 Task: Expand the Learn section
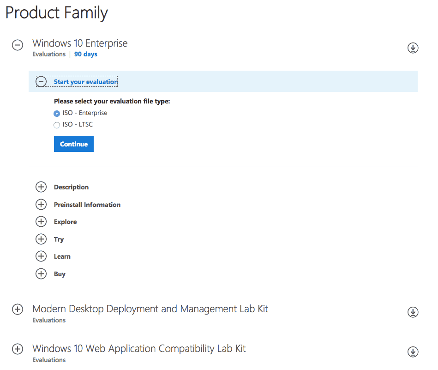41,256
